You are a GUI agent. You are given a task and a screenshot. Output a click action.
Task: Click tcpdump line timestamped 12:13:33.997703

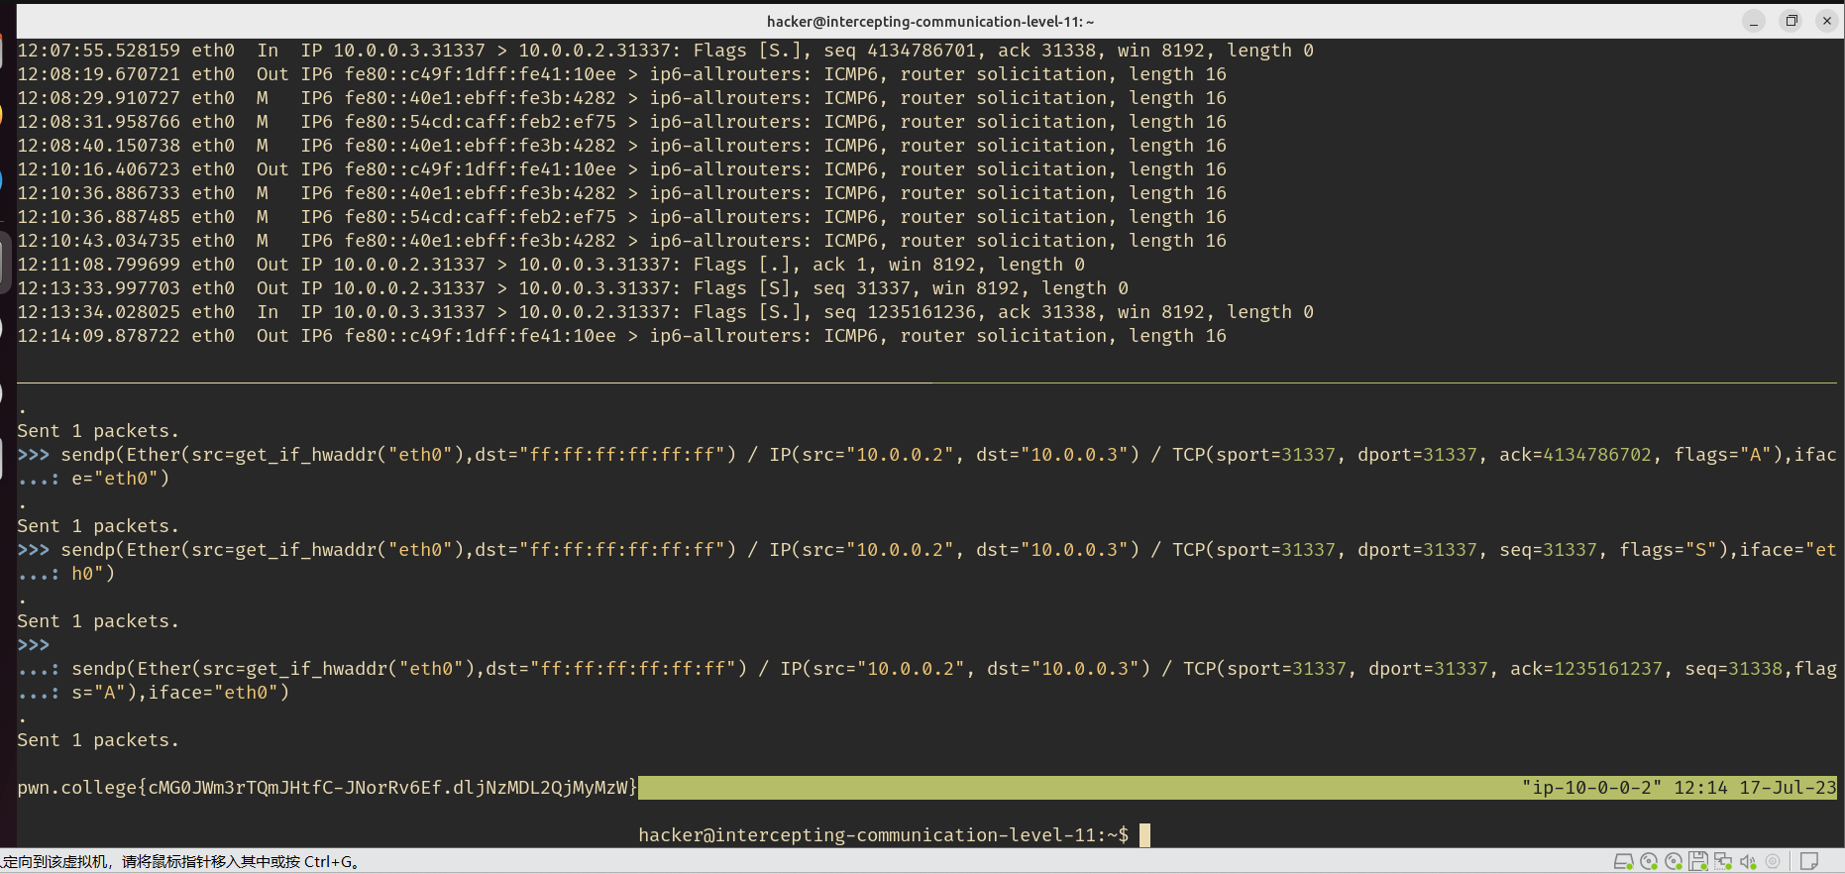573,288
